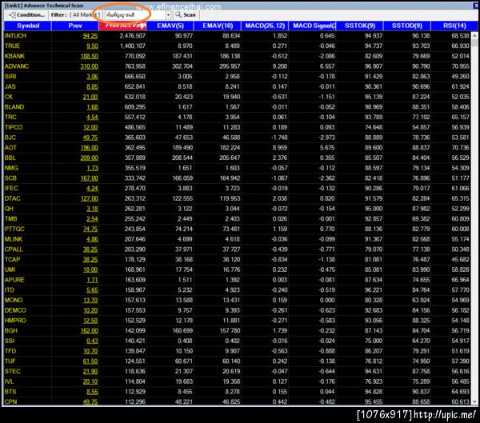The height and width of the screenshot is (423, 480).
Task: Select the ADVANC symbol
Action: pos(17,66)
